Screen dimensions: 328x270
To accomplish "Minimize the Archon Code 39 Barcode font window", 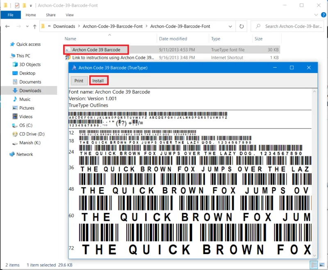I will 275,68.
